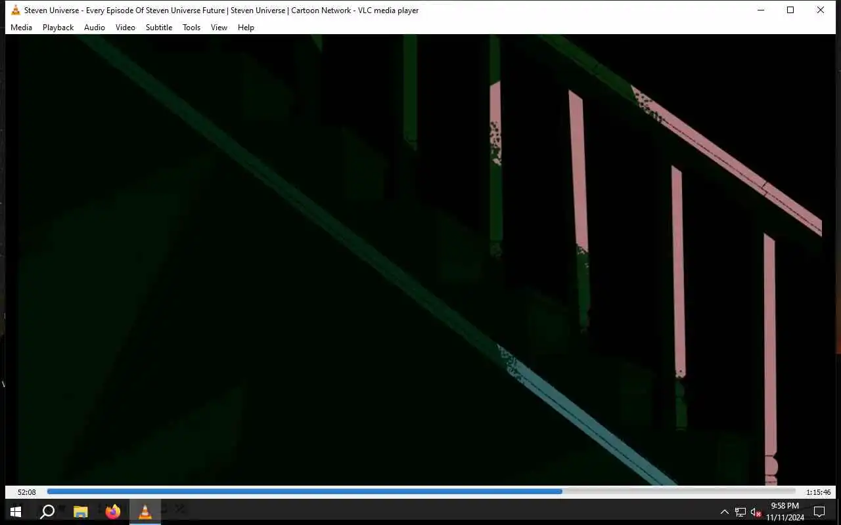Open the Help menu
Screen dimensions: 841x525
[x=246, y=28]
